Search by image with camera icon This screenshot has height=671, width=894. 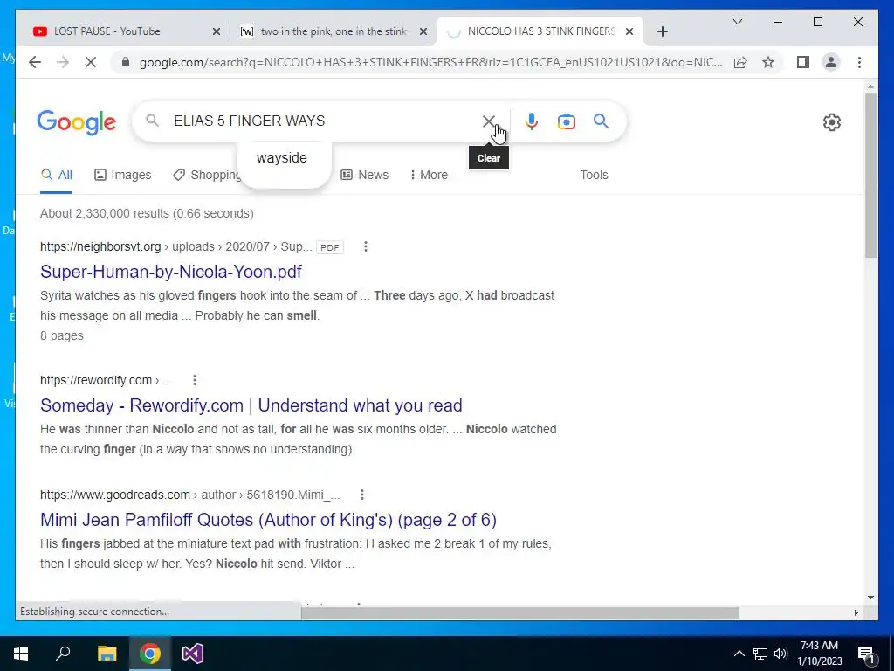click(566, 121)
